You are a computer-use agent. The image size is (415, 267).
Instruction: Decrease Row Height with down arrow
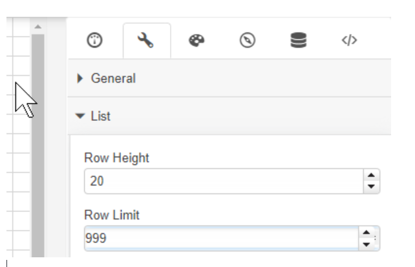coord(371,187)
